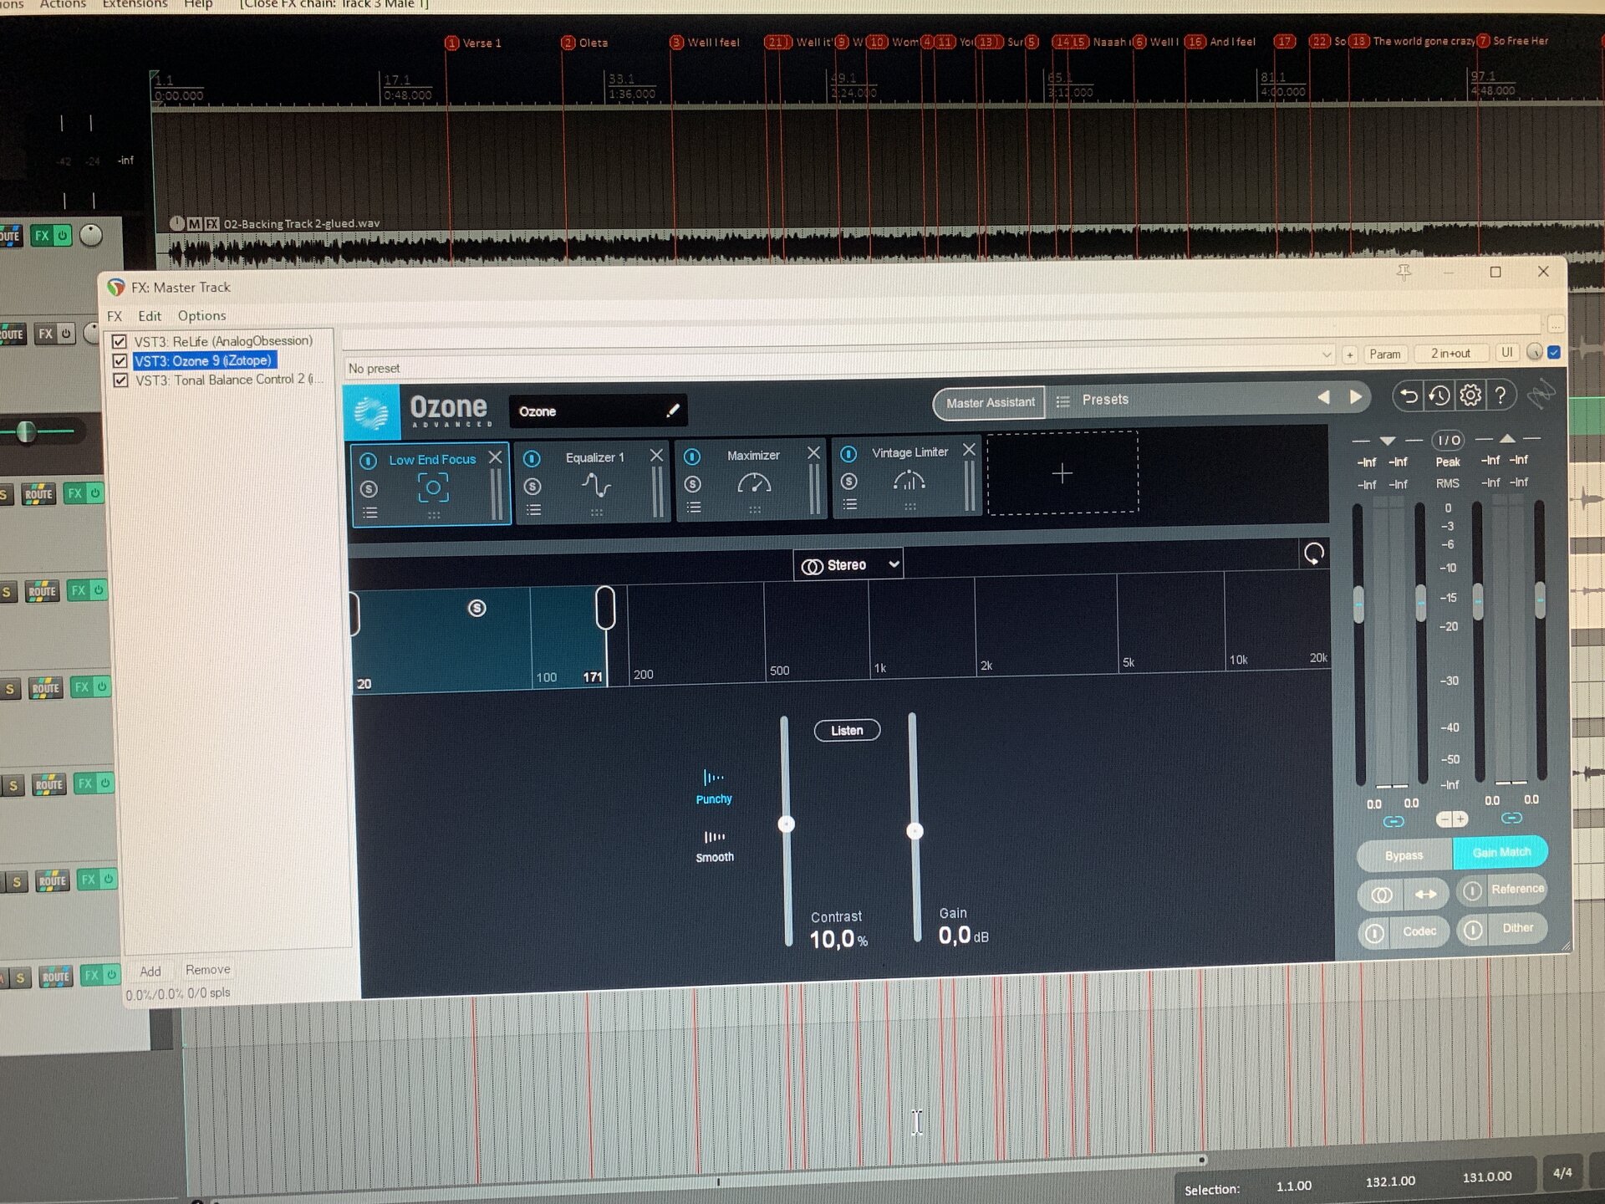Image resolution: width=1605 pixels, height=1204 pixels.
Task: Toggle the Gain Match button
Action: 1501,852
